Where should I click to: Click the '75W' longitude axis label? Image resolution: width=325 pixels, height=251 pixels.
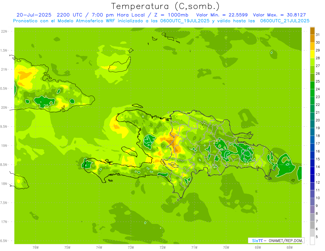67,247
